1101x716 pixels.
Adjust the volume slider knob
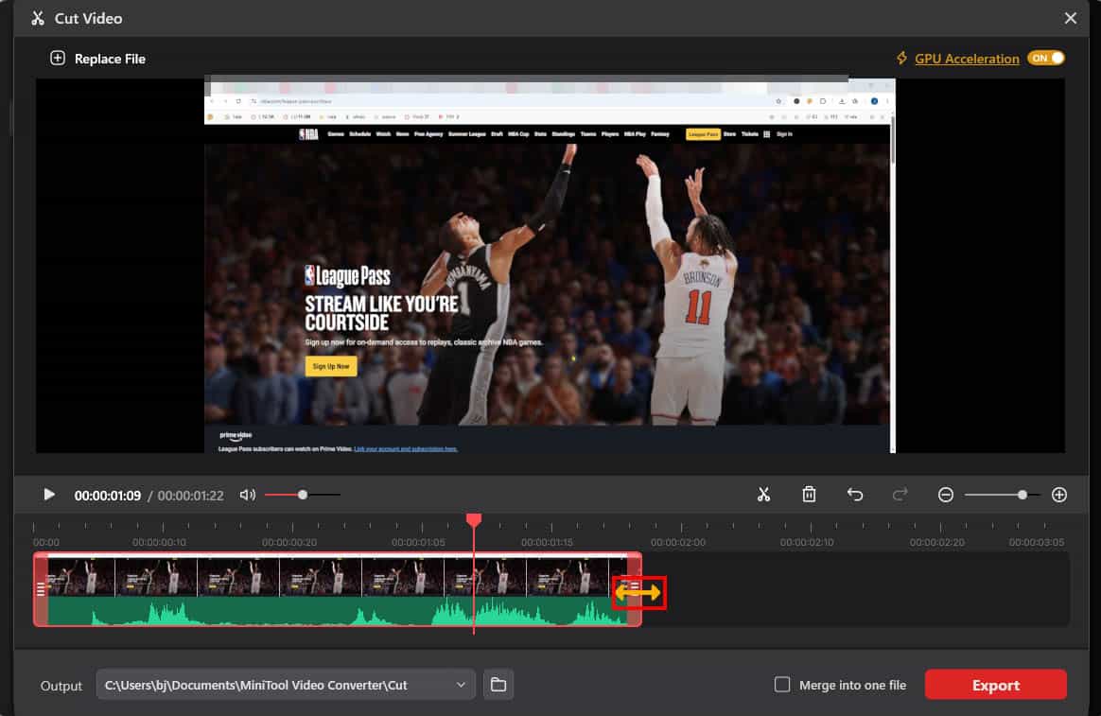point(303,495)
